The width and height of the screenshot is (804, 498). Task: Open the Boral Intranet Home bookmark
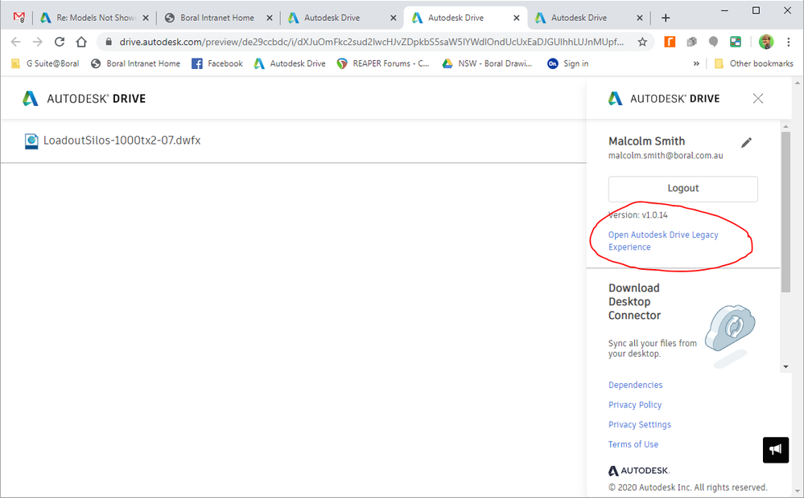click(135, 63)
